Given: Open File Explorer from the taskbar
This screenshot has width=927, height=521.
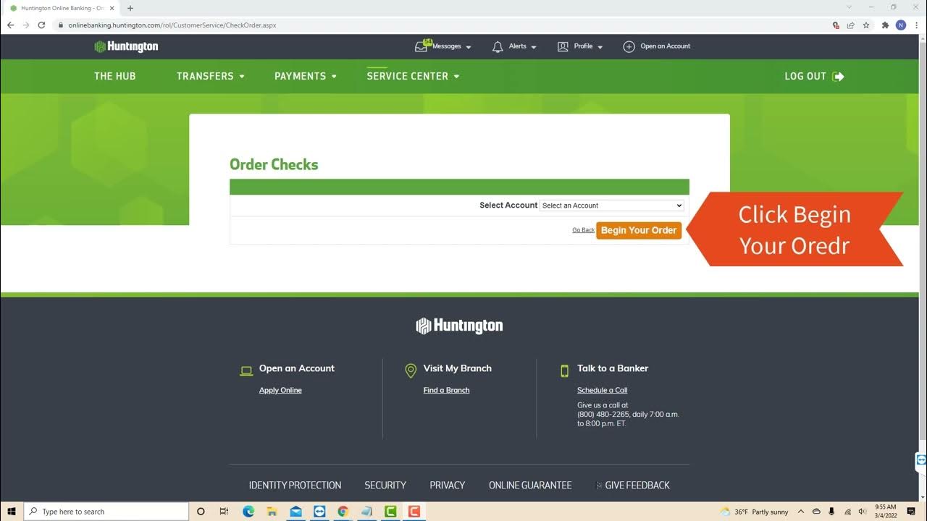Looking at the screenshot, I should point(272,512).
